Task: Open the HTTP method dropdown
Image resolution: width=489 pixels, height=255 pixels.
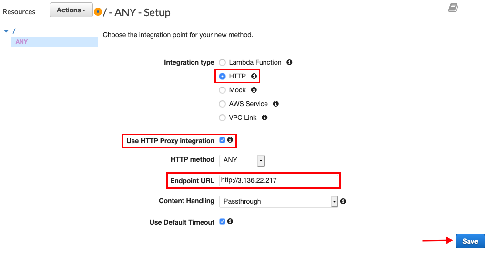Action: (x=242, y=160)
